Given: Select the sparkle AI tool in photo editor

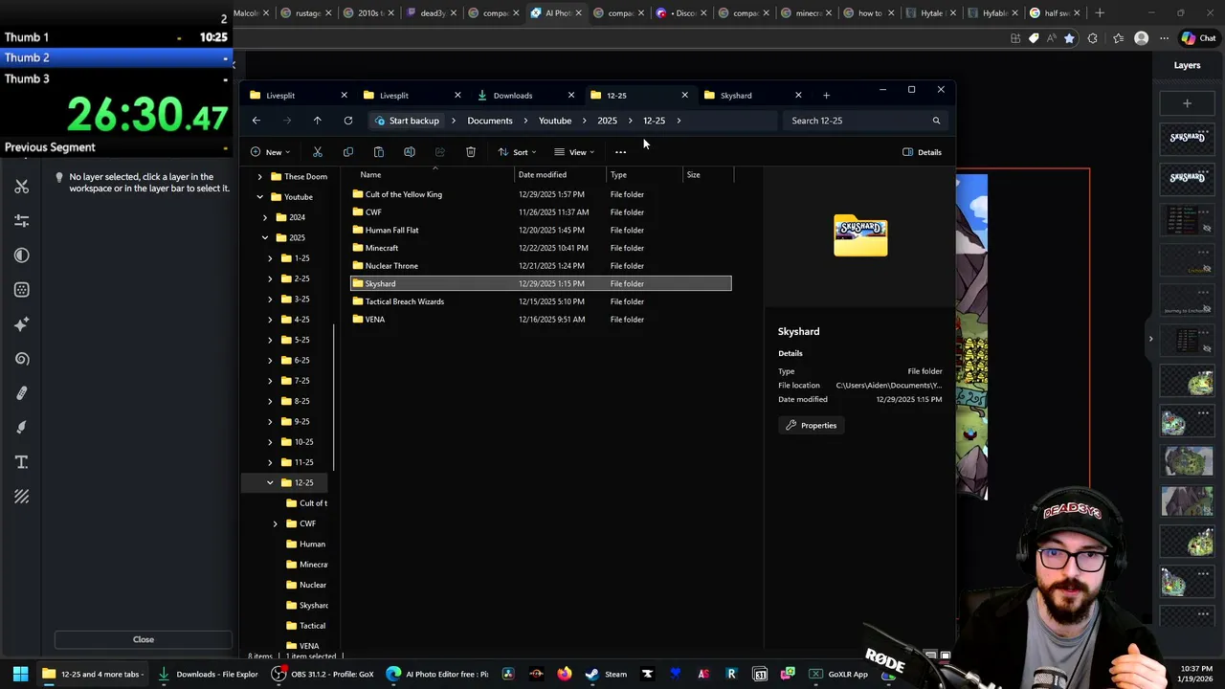Looking at the screenshot, I should (22, 324).
